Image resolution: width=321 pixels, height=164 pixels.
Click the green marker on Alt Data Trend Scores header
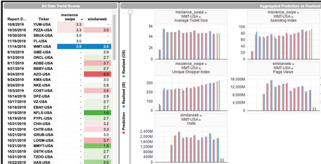pyautogui.click(x=5, y=6)
